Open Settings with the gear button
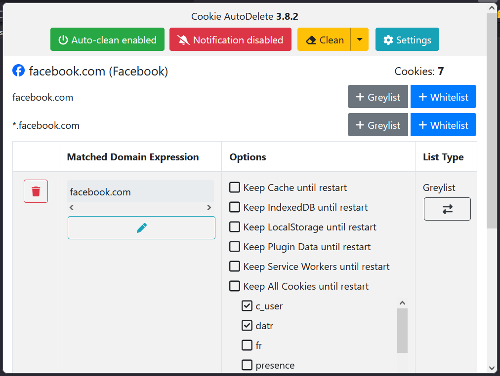Screen dimensions: 500x376 [x=407, y=40]
